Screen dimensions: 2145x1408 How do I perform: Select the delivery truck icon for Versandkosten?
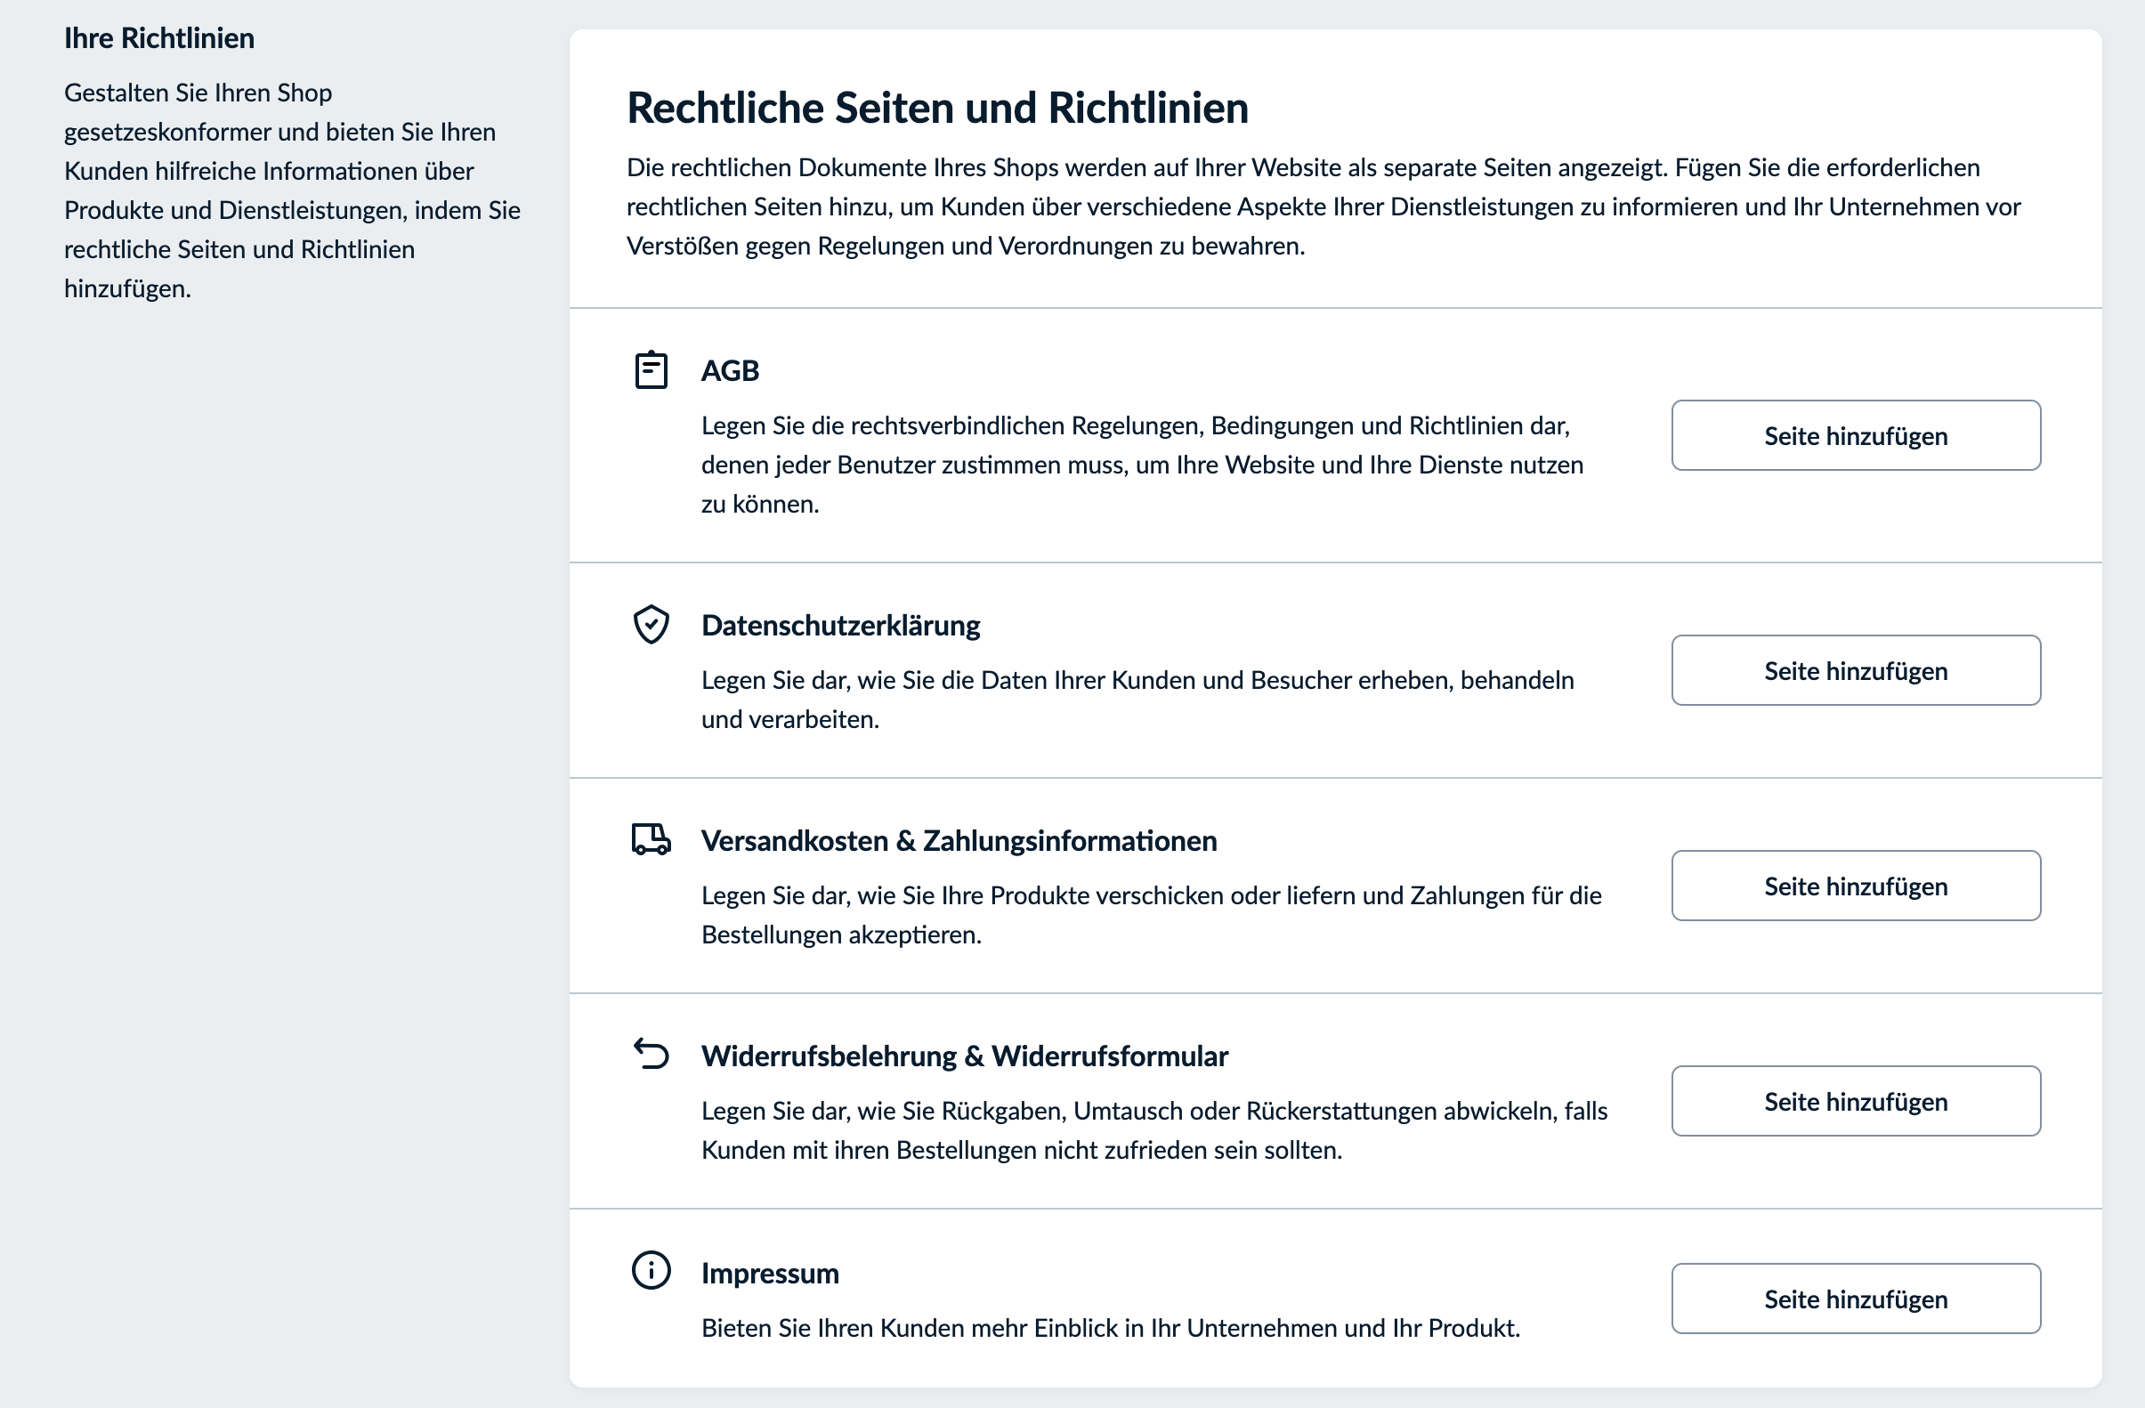point(651,838)
